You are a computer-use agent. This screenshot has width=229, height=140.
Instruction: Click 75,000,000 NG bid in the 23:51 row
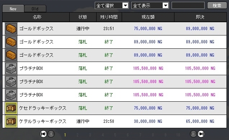pyautogui.click(x=148, y=29)
